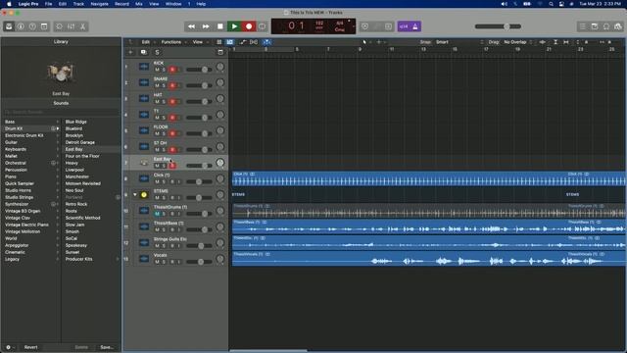Toggle the Cycle mode button
627x353 pixels.
click(263, 26)
